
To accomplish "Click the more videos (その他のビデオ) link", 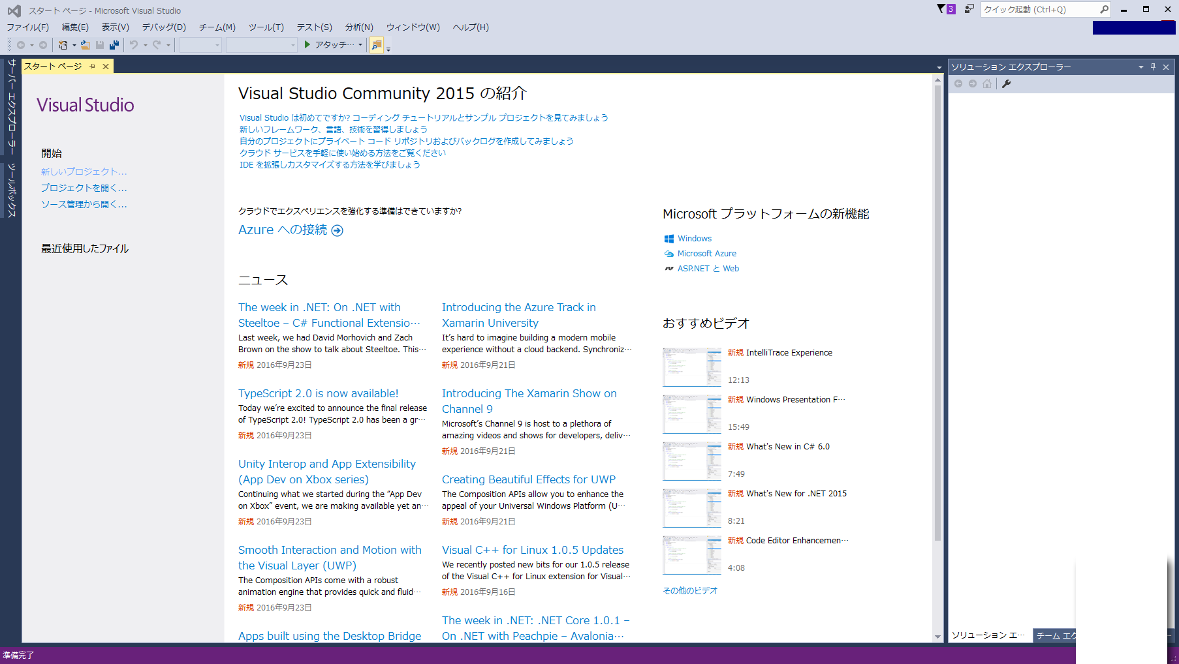I will 690,590.
